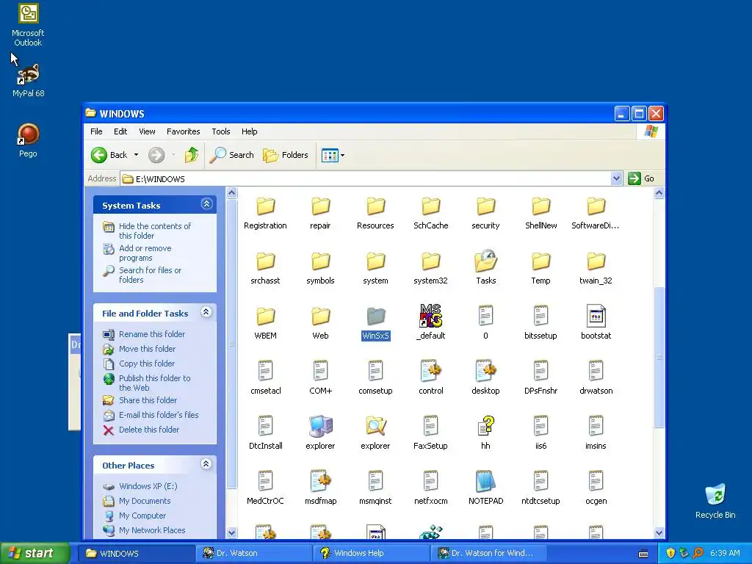
Task: Click file list scrollbar down arrow
Action: [659, 532]
